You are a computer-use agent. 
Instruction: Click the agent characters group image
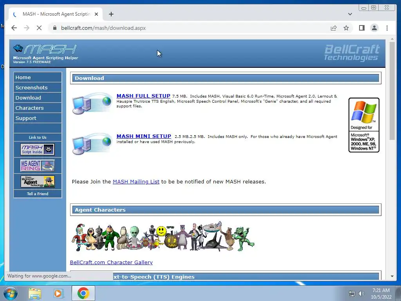(x=163, y=236)
